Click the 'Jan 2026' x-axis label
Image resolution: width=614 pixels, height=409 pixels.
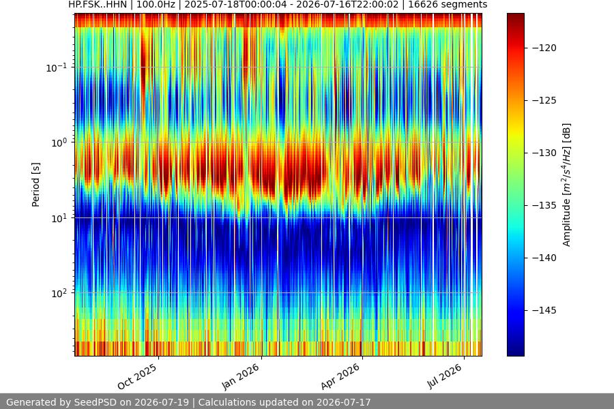pos(240,376)
